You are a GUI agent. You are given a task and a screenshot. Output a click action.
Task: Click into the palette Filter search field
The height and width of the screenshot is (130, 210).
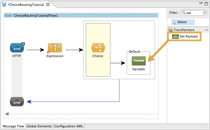coord(194,13)
